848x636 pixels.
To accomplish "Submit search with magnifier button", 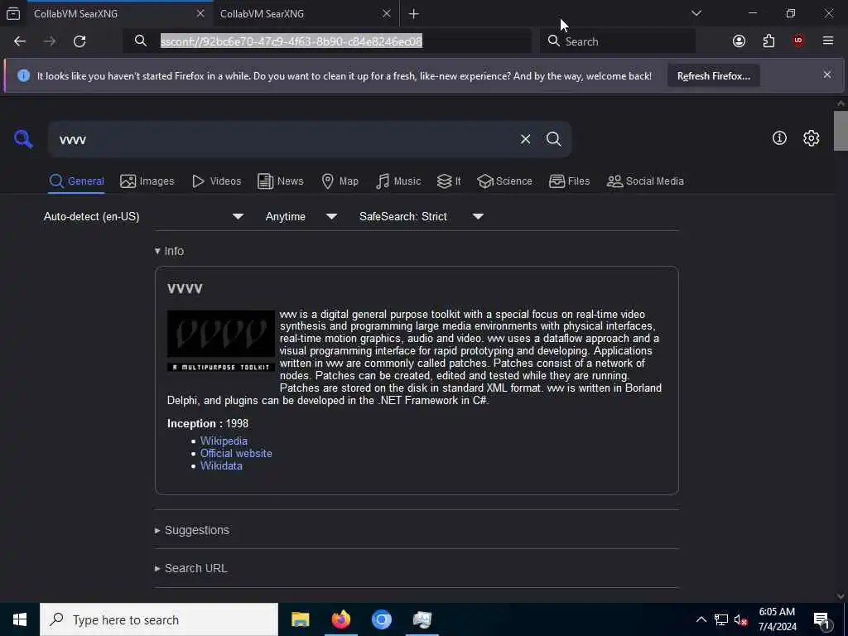I will [553, 139].
